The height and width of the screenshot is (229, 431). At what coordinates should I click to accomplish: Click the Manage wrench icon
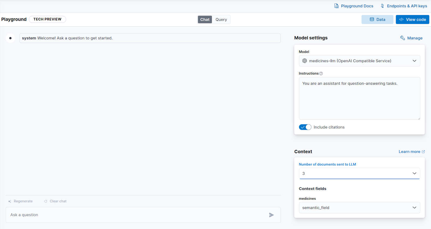402,38
